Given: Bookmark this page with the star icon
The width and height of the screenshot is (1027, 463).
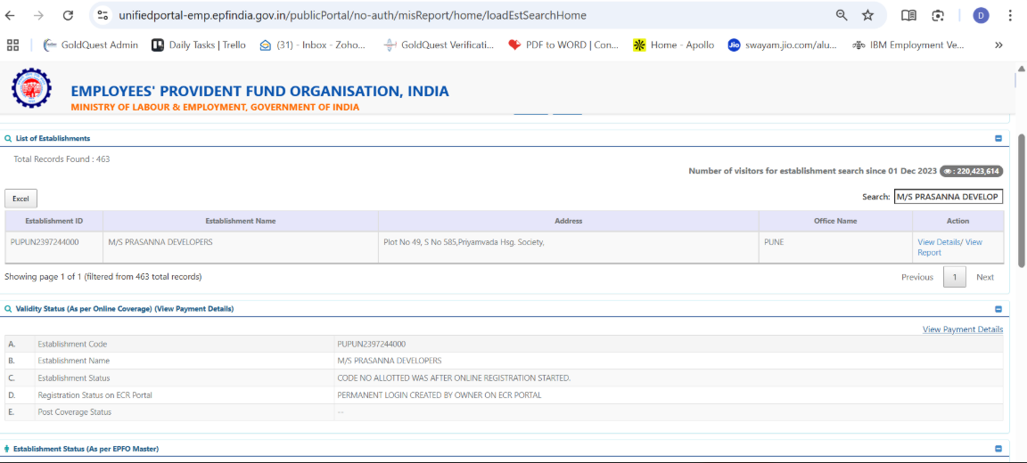Looking at the screenshot, I should tap(867, 15).
